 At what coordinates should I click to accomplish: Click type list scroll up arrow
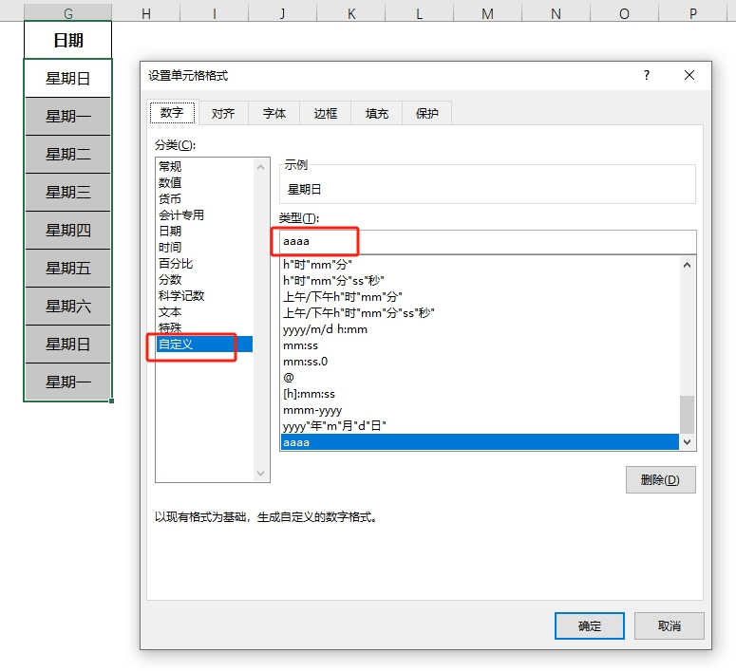click(x=688, y=265)
